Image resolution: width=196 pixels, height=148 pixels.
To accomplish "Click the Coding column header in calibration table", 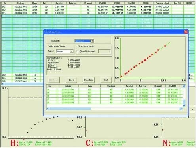I will click(x=68, y=86).
